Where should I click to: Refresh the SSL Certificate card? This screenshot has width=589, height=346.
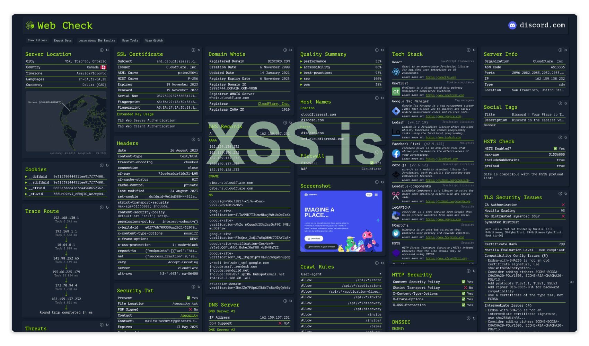click(x=199, y=50)
